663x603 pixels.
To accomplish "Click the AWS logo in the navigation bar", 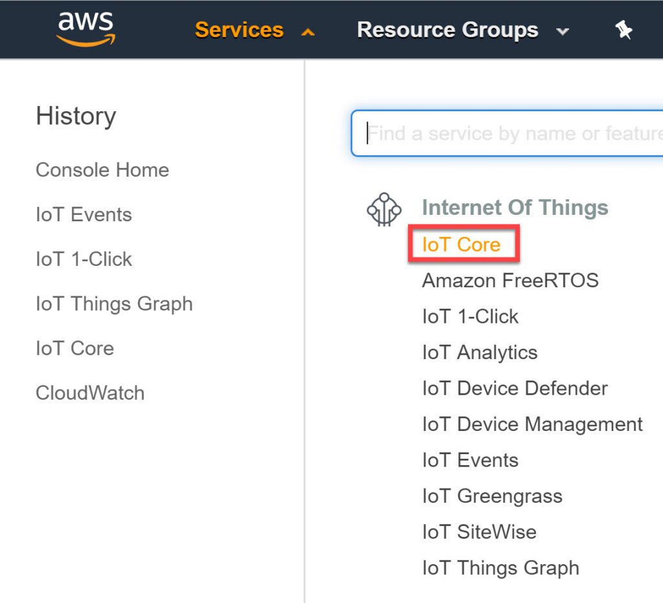I will pos(85,30).
